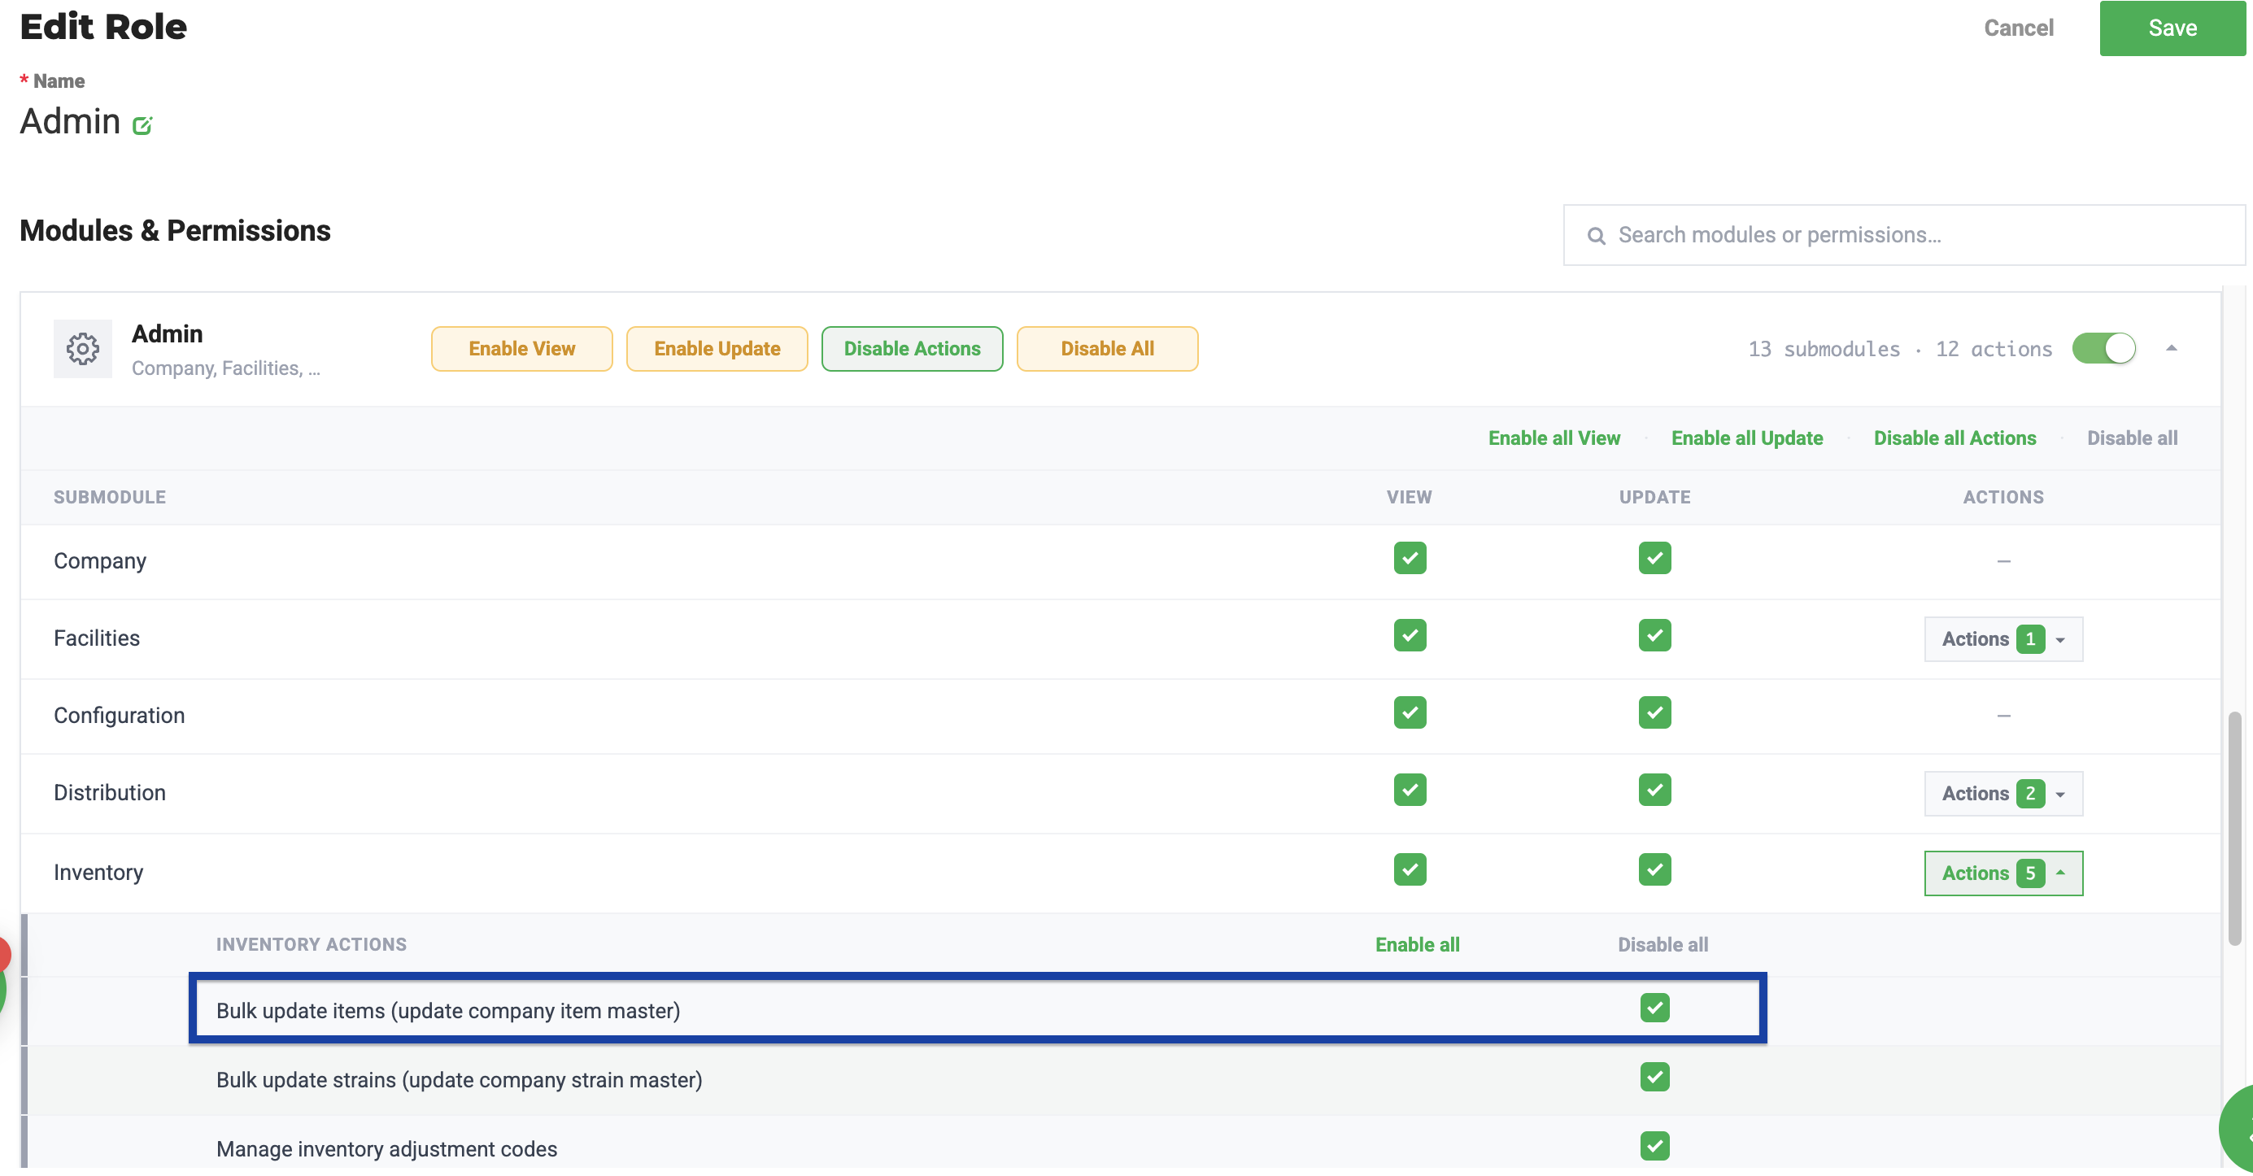Click the Admin module title
The width and height of the screenshot is (2253, 1176).
tap(167, 334)
